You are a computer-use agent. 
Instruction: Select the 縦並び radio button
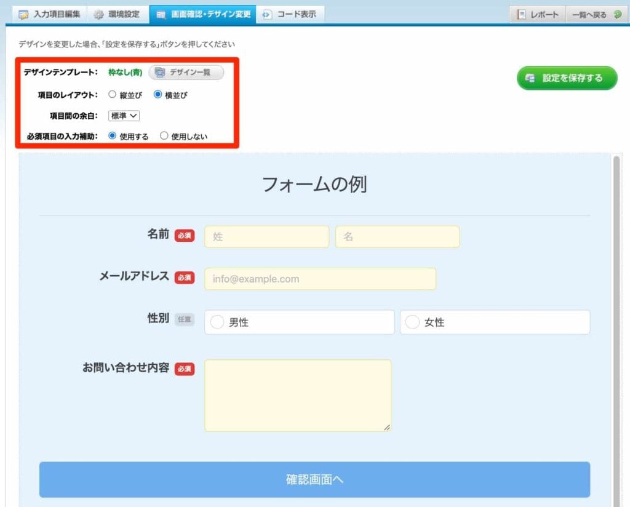pyautogui.click(x=111, y=95)
